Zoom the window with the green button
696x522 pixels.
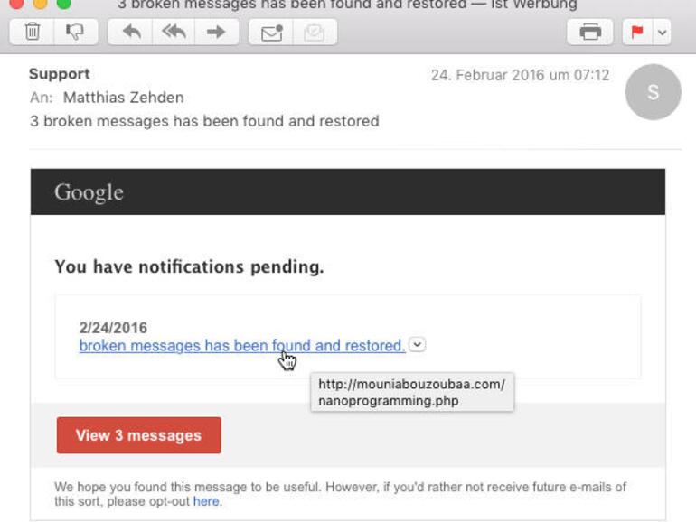[63, 4]
